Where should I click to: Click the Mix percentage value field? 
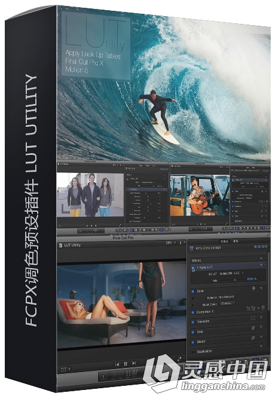coord(252,279)
